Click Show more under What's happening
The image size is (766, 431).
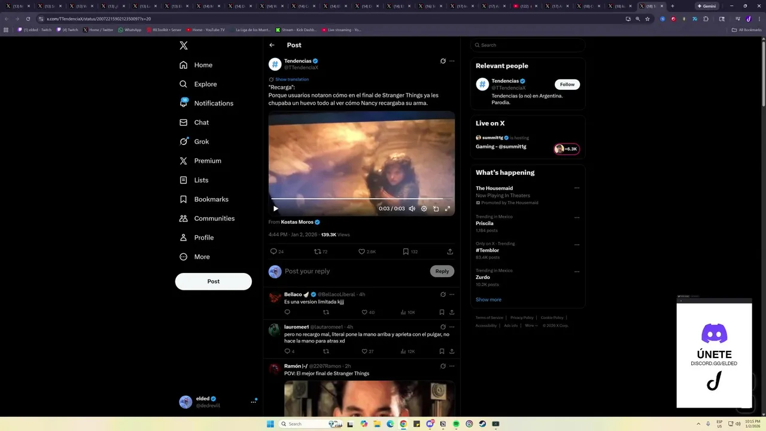click(x=488, y=299)
